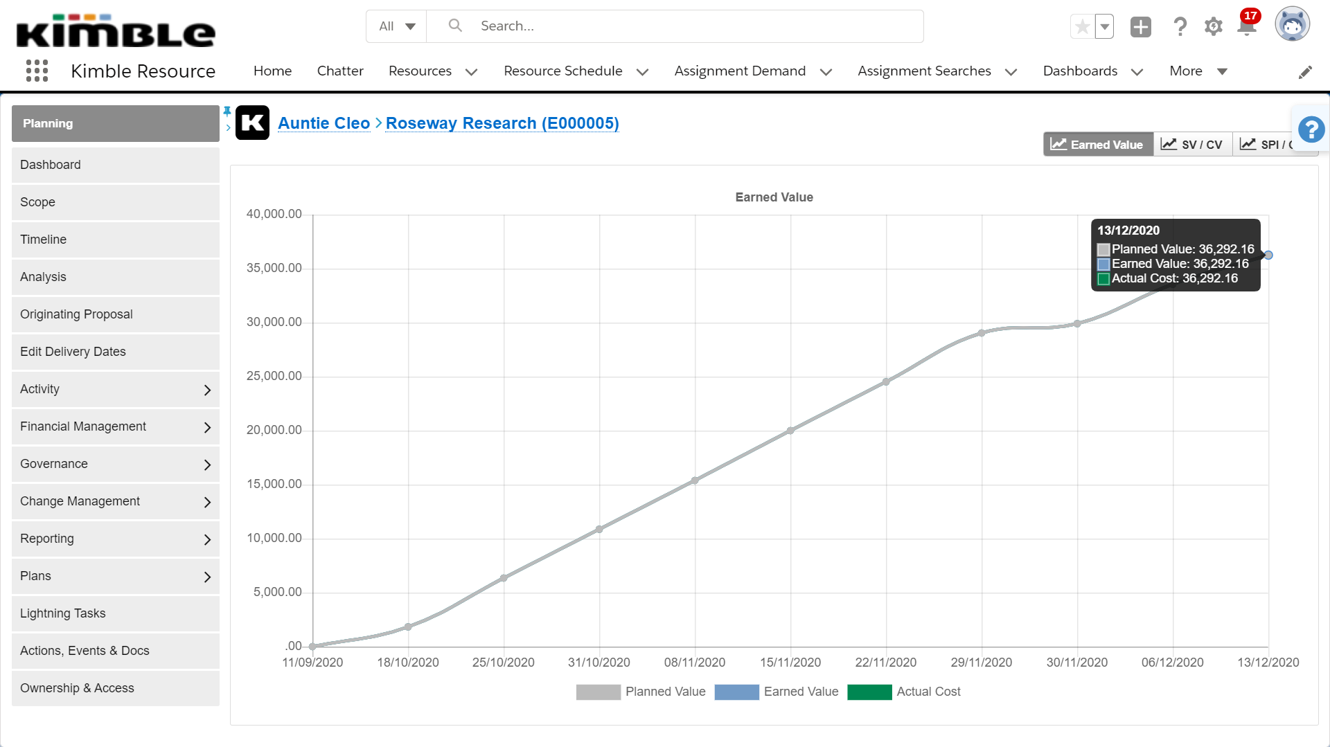Click the floating blue help bubble icon

[x=1310, y=129]
